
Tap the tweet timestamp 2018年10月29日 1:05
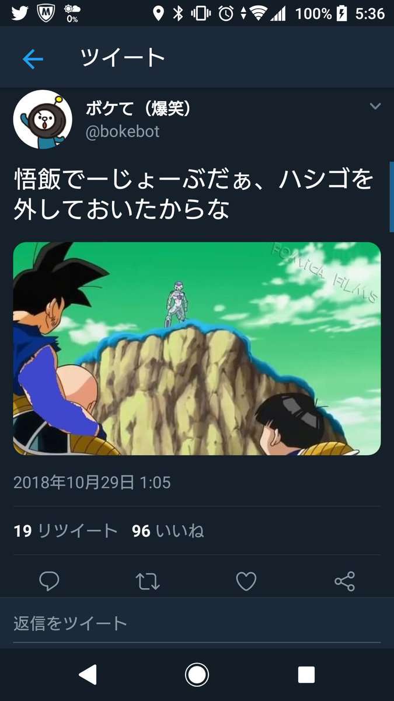click(92, 483)
